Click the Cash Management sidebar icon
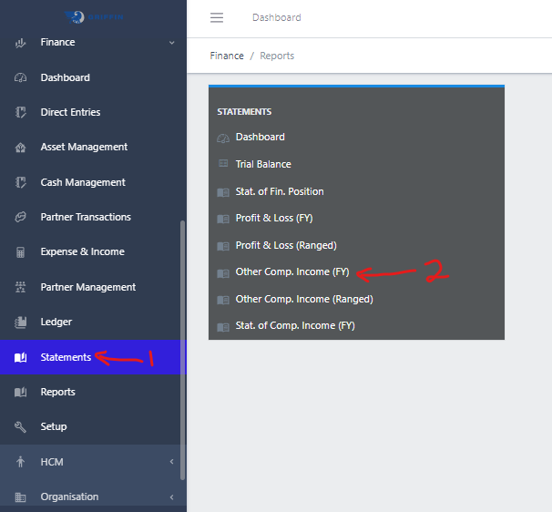 coord(21,182)
